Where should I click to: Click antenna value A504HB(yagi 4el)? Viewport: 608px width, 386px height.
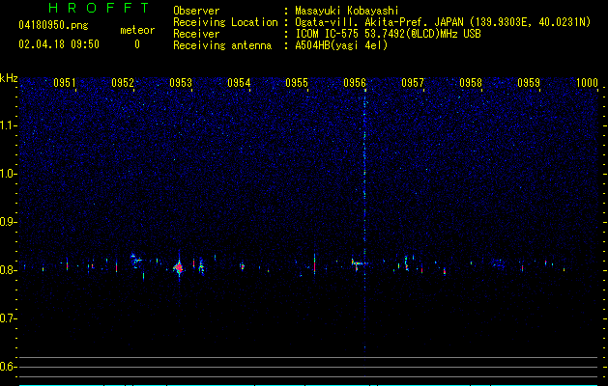(x=341, y=45)
